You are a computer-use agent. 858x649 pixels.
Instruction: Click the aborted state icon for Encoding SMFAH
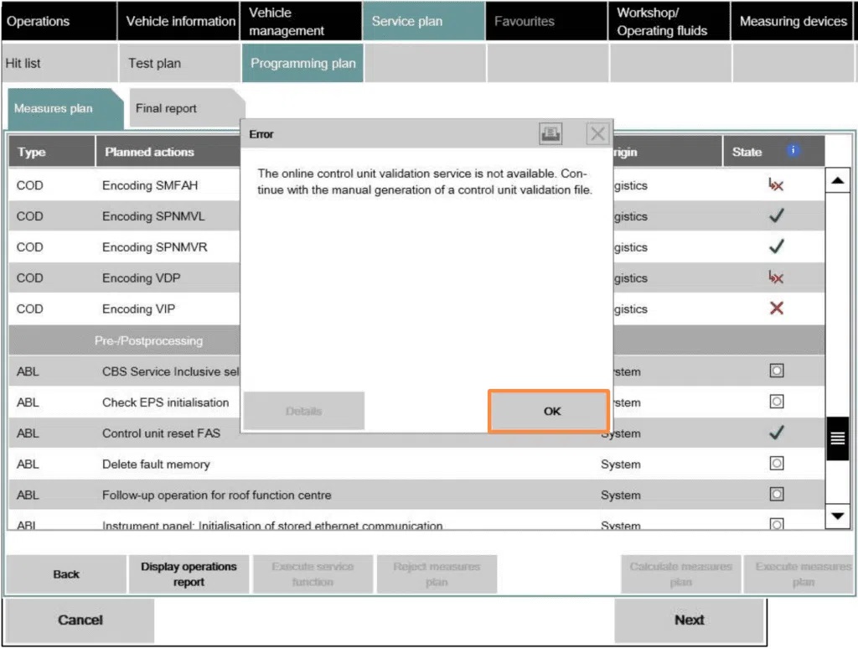pyautogui.click(x=776, y=185)
